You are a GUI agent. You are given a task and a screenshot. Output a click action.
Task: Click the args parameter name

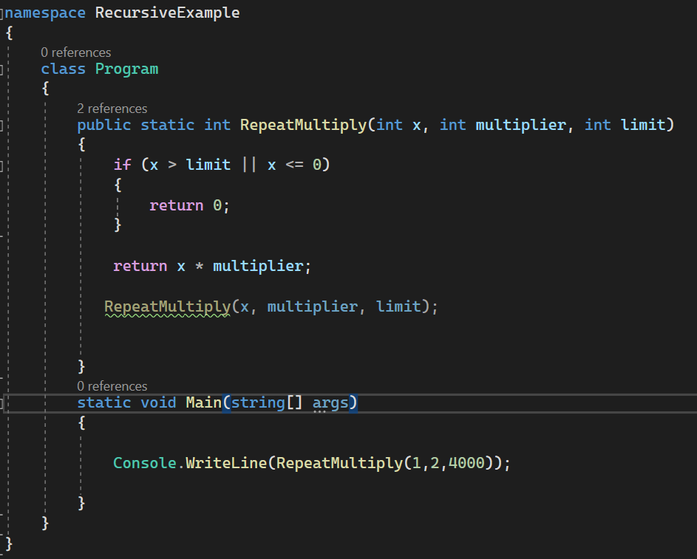[x=330, y=404]
